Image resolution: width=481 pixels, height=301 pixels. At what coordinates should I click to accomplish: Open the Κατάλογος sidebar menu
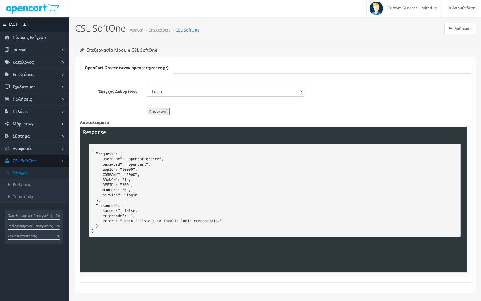[35, 62]
